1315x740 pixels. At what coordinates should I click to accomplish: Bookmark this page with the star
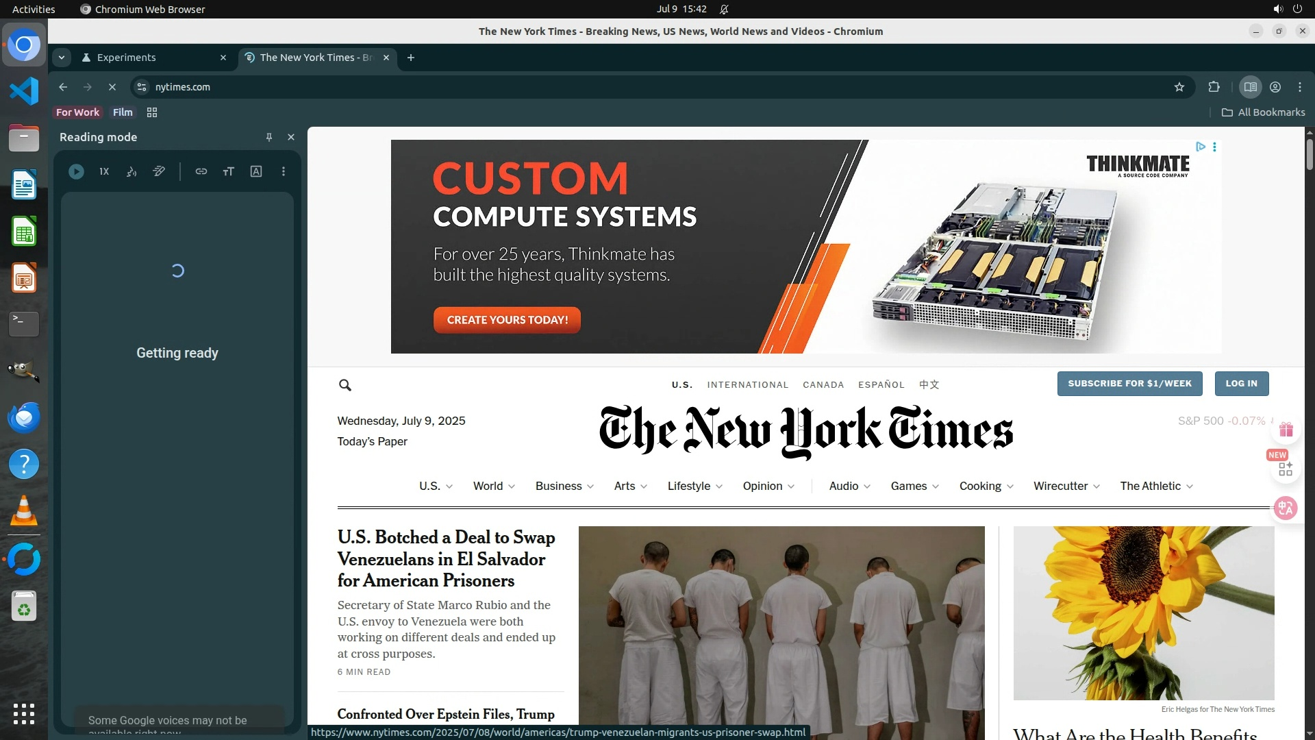1179,87
